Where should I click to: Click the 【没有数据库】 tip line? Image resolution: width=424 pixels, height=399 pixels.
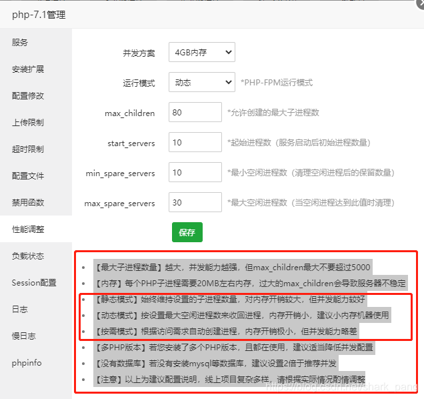coord(216,363)
